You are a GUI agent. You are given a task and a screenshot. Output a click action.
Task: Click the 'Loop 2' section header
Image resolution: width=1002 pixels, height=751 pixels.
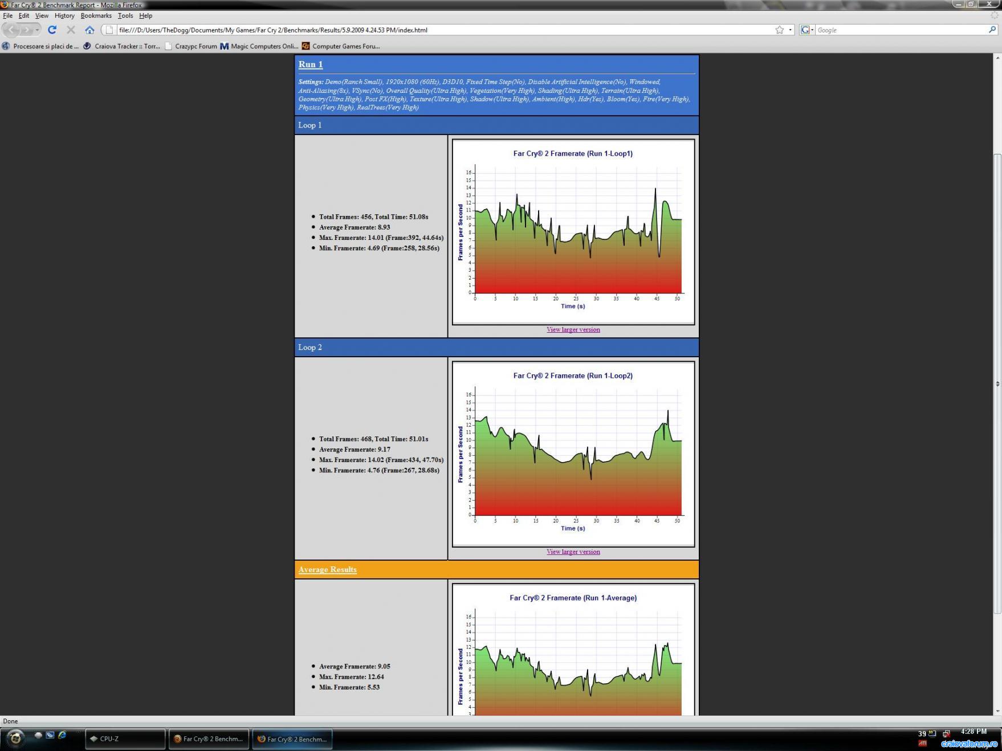[x=496, y=347]
